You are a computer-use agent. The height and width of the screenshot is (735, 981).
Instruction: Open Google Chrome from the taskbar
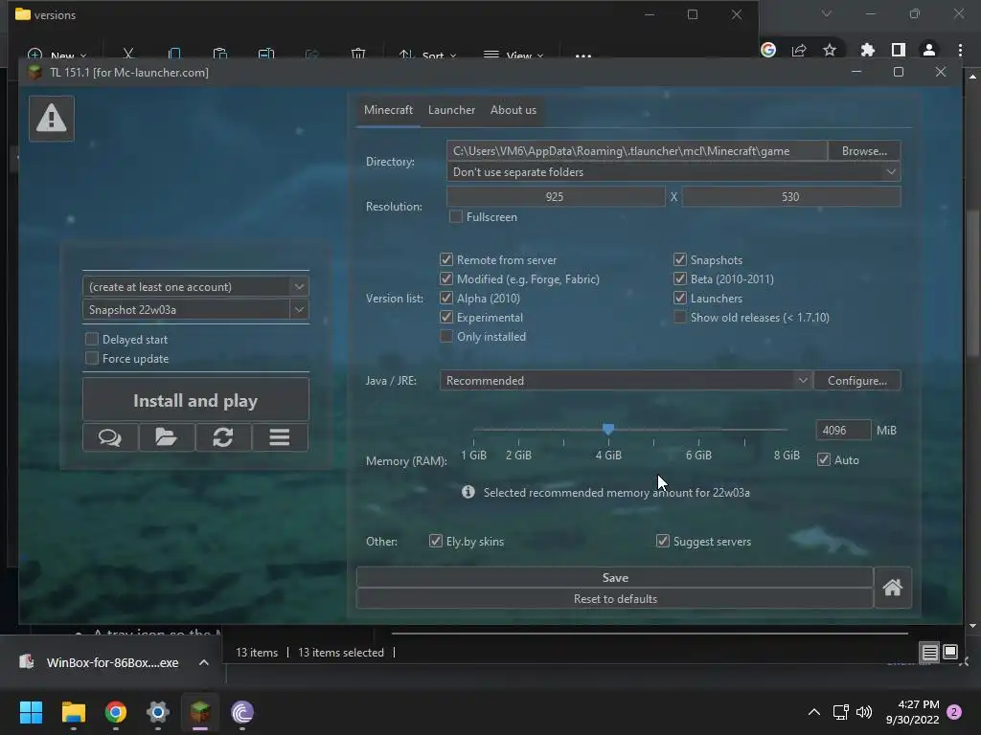pos(116,712)
